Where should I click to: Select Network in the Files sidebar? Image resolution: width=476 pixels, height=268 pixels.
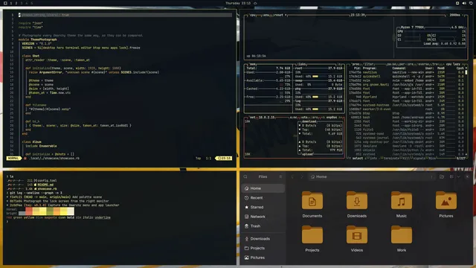(263, 217)
